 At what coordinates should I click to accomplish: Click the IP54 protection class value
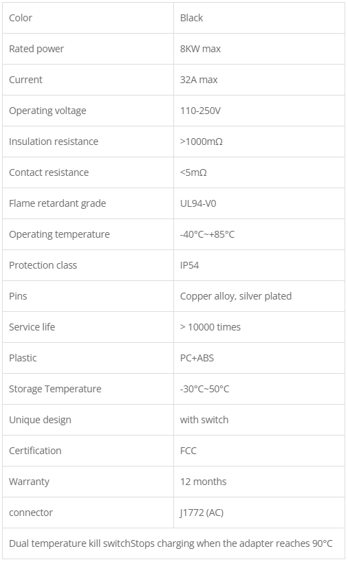(189, 265)
